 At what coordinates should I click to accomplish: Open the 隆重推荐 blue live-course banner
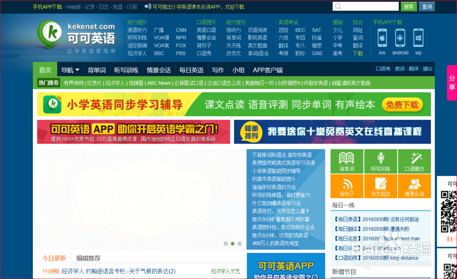click(x=332, y=132)
